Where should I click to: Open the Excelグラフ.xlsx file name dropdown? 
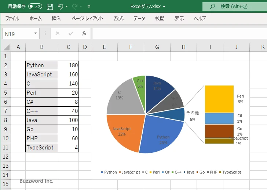(x=164, y=7)
